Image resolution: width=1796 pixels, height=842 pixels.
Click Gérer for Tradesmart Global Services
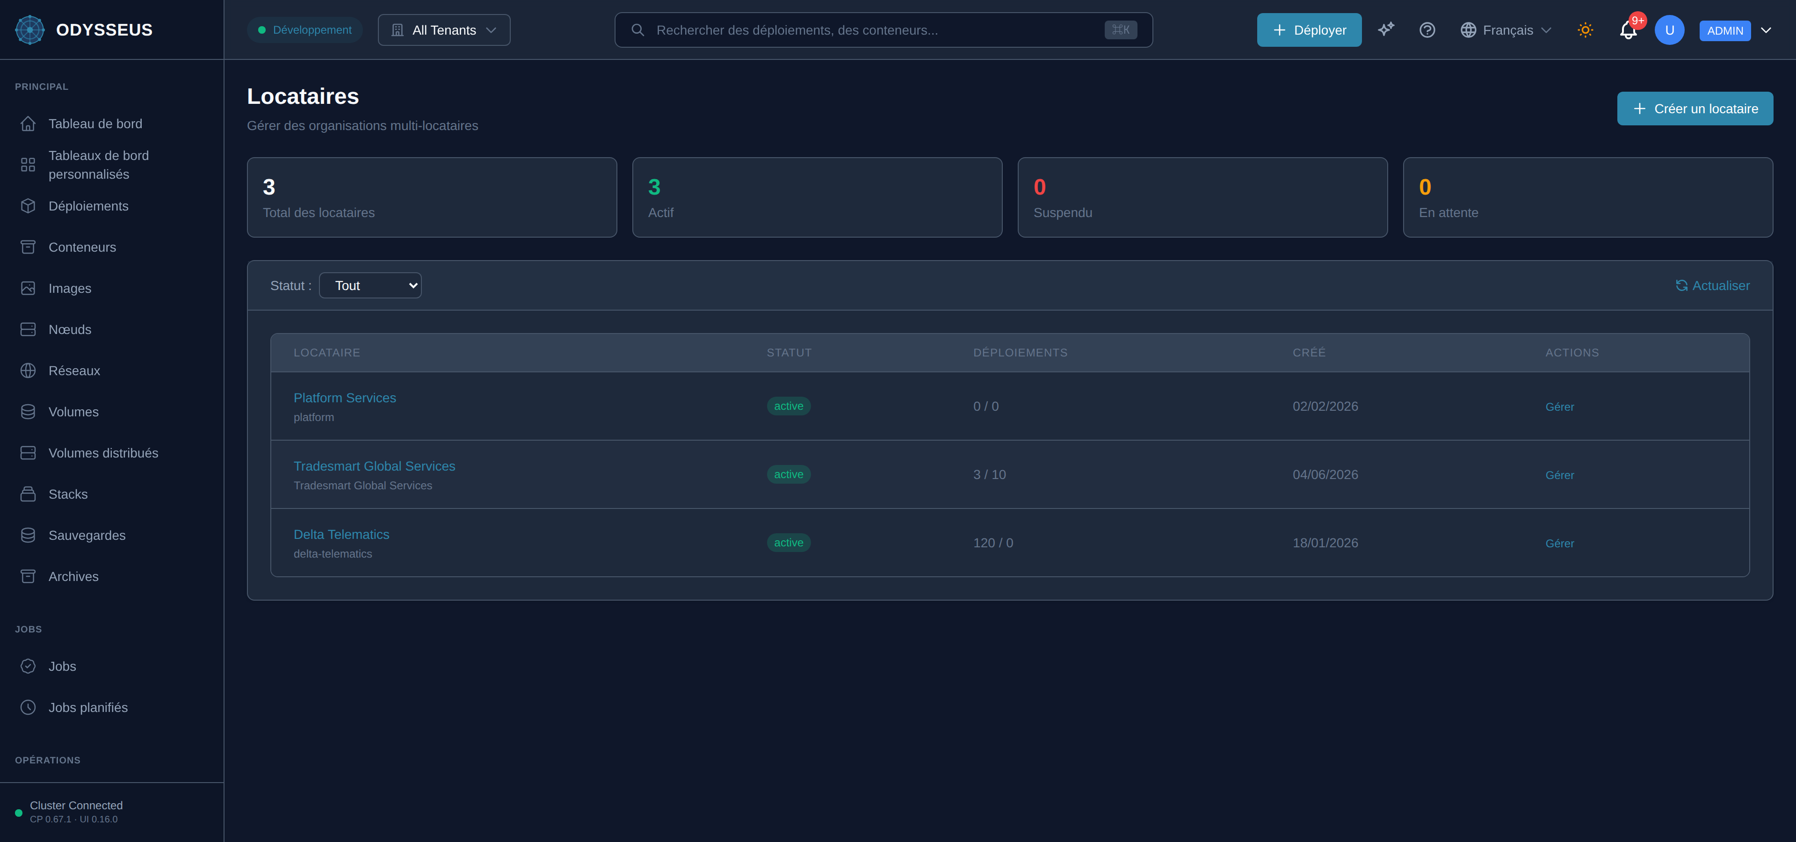point(1560,475)
